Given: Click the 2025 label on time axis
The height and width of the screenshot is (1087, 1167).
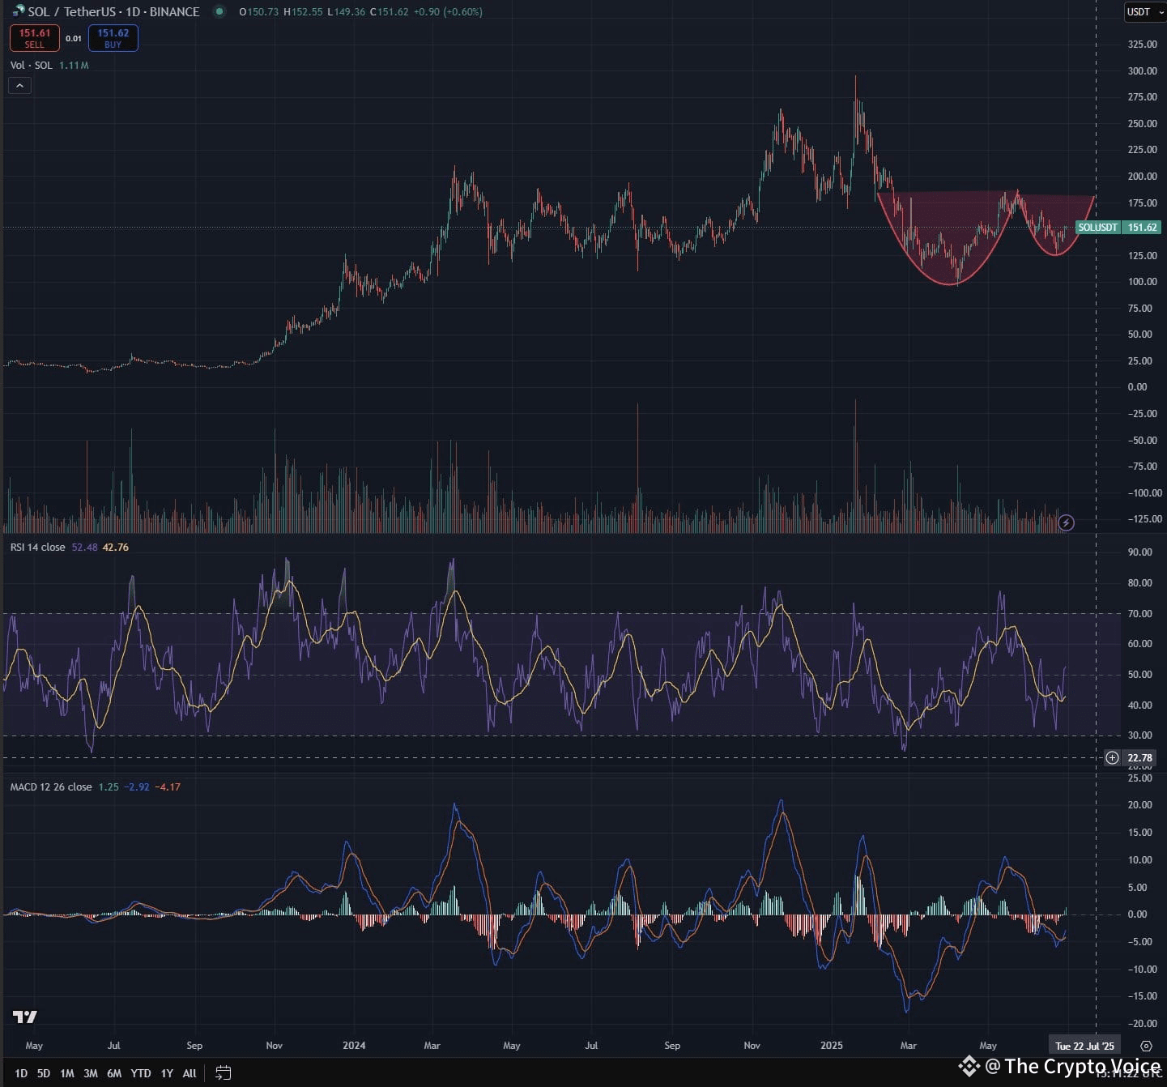Looking at the screenshot, I should tap(832, 1046).
